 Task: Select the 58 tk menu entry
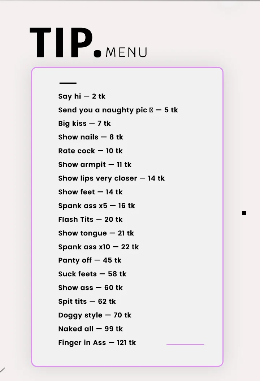coord(92,274)
